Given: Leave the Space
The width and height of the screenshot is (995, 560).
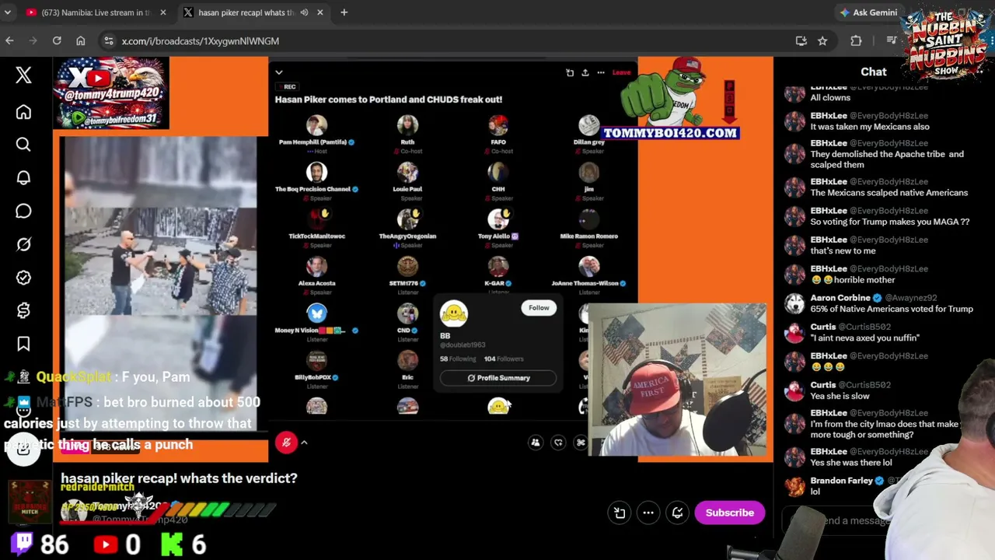Looking at the screenshot, I should coord(621,72).
